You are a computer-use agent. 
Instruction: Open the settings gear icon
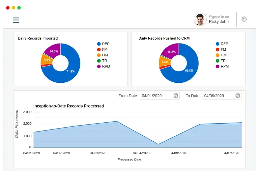click(244, 19)
